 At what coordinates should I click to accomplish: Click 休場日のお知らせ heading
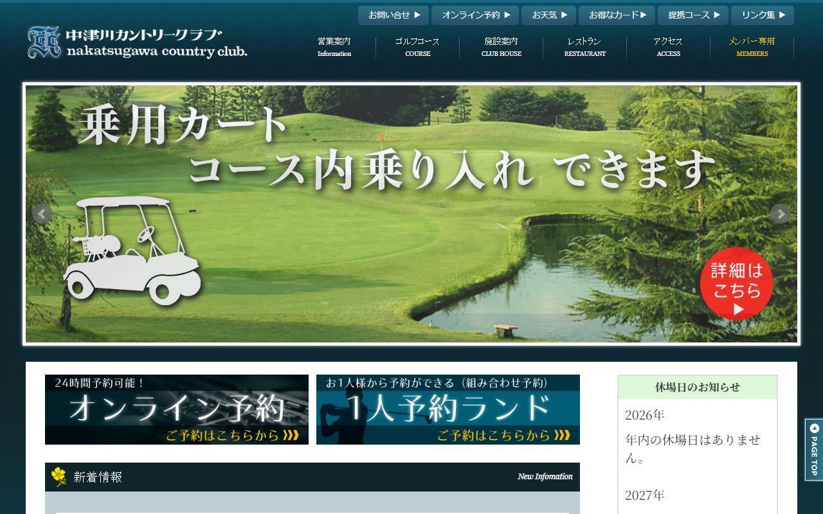(x=698, y=387)
